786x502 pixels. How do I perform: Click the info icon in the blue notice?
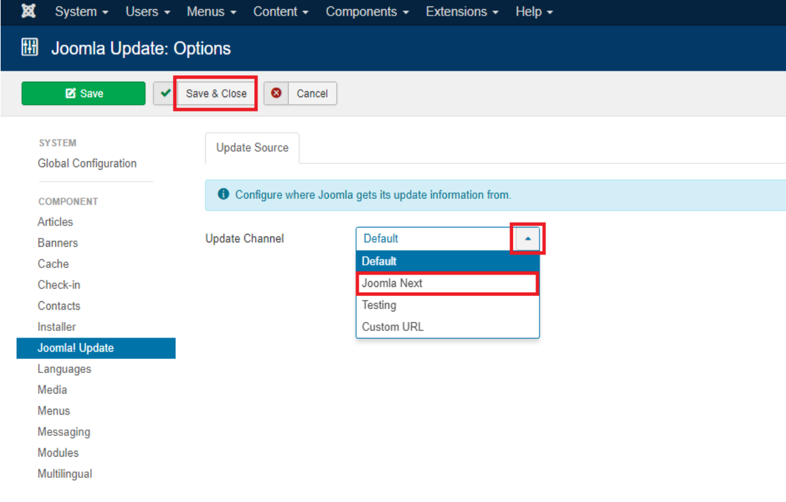pos(224,194)
